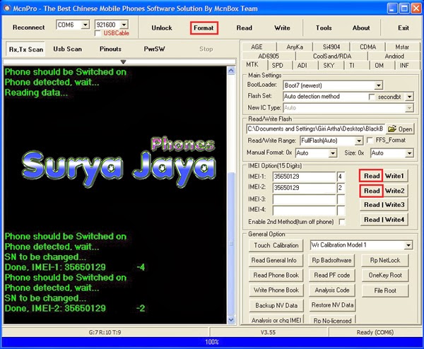Click the scroll-down arrow of log panel
424x349 pixels.
click(231, 320)
